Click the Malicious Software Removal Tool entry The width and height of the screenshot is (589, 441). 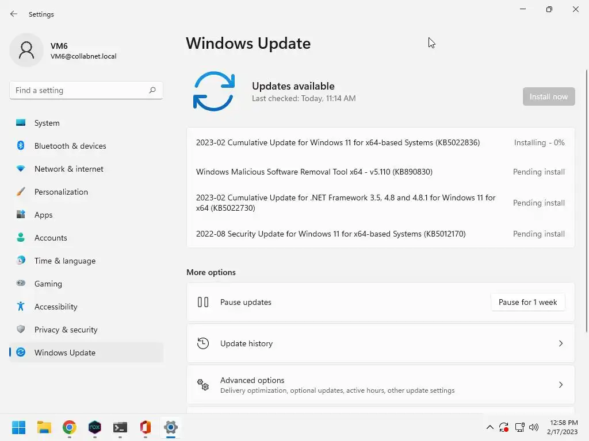click(x=314, y=172)
